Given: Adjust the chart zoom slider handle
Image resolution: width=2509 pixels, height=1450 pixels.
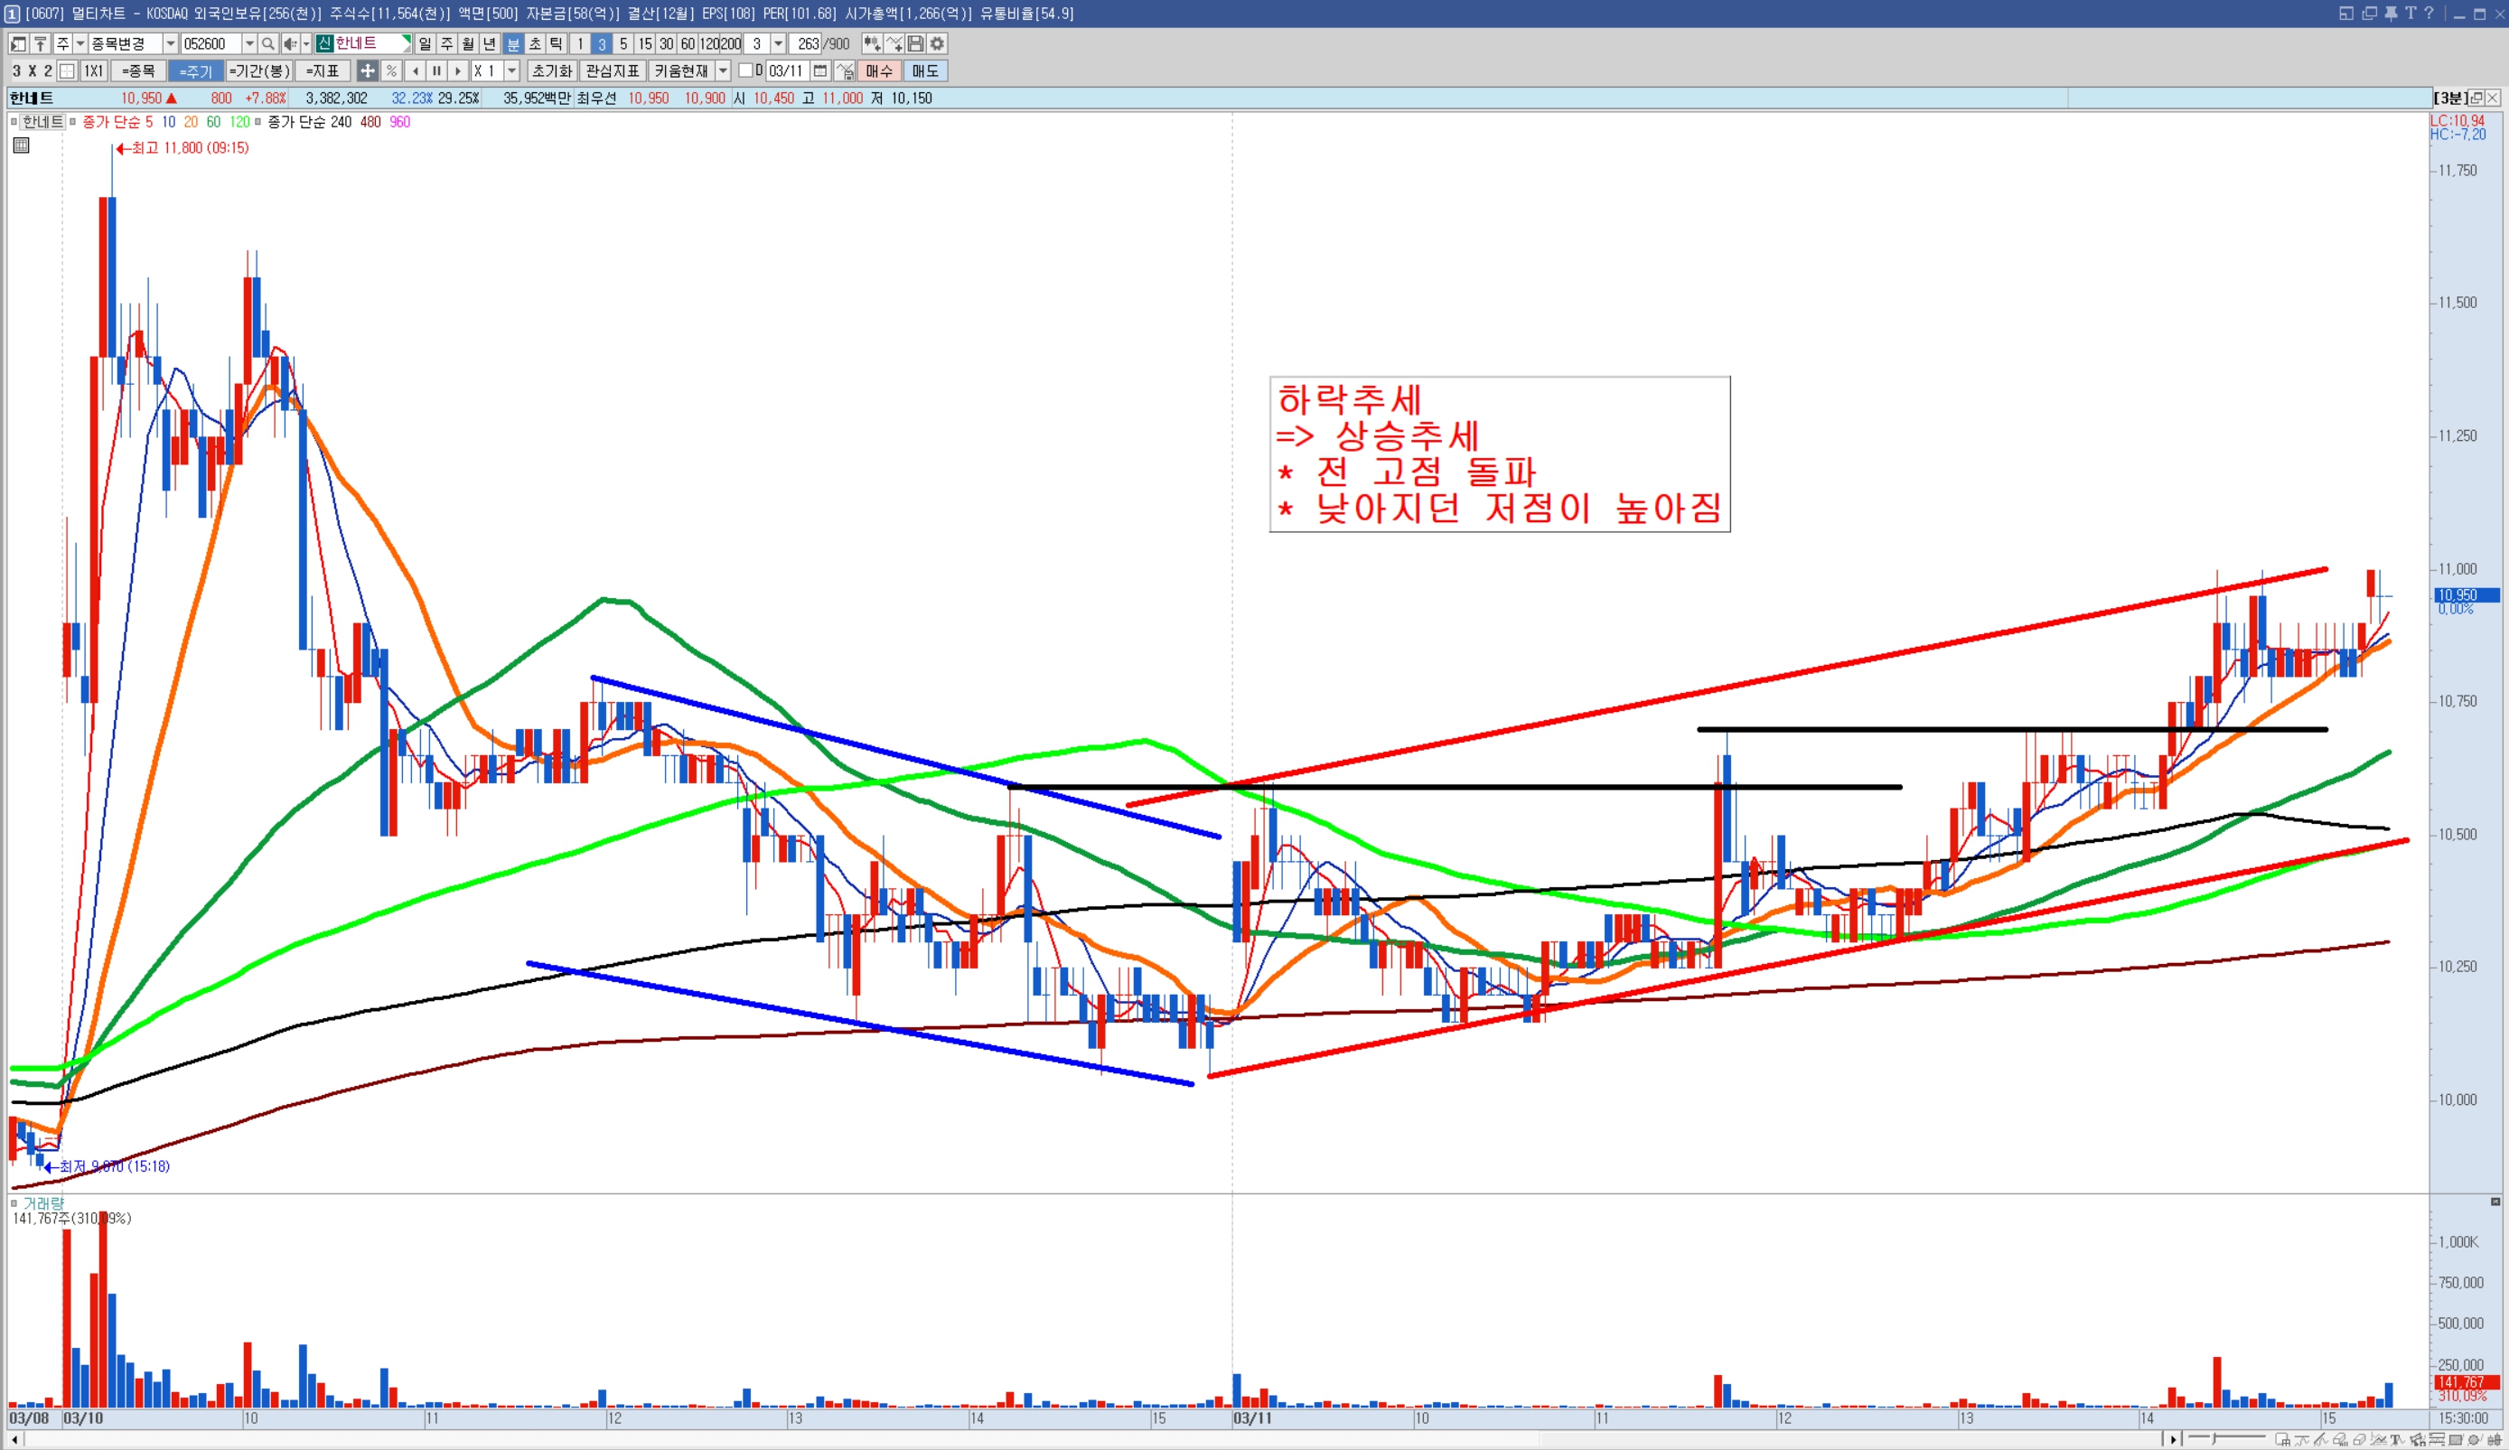Looking at the screenshot, I should coord(2214,1439).
